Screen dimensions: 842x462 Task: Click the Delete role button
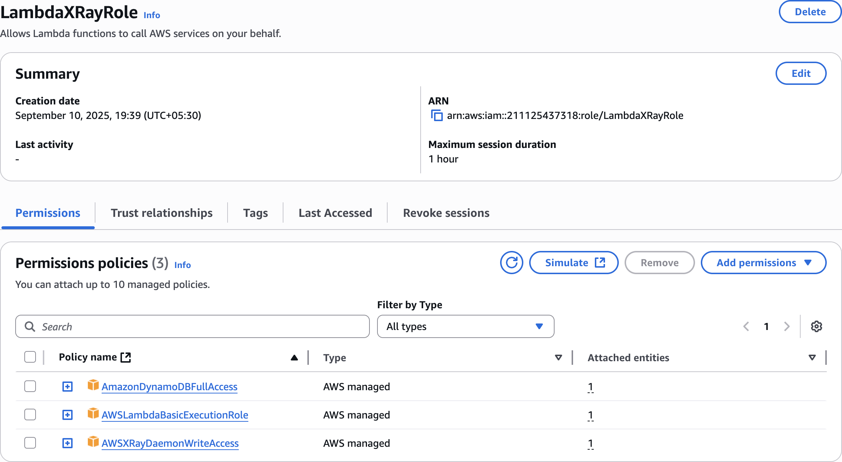810,12
